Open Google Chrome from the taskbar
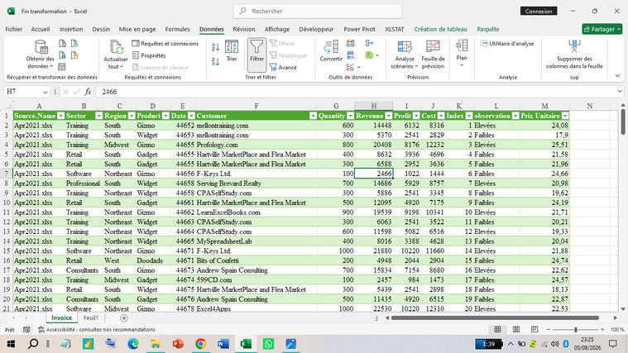Viewport: 628px width, 353px height. click(201, 343)
